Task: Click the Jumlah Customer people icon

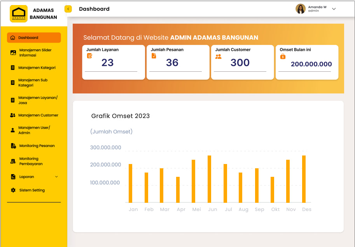Action: [218, 57]
